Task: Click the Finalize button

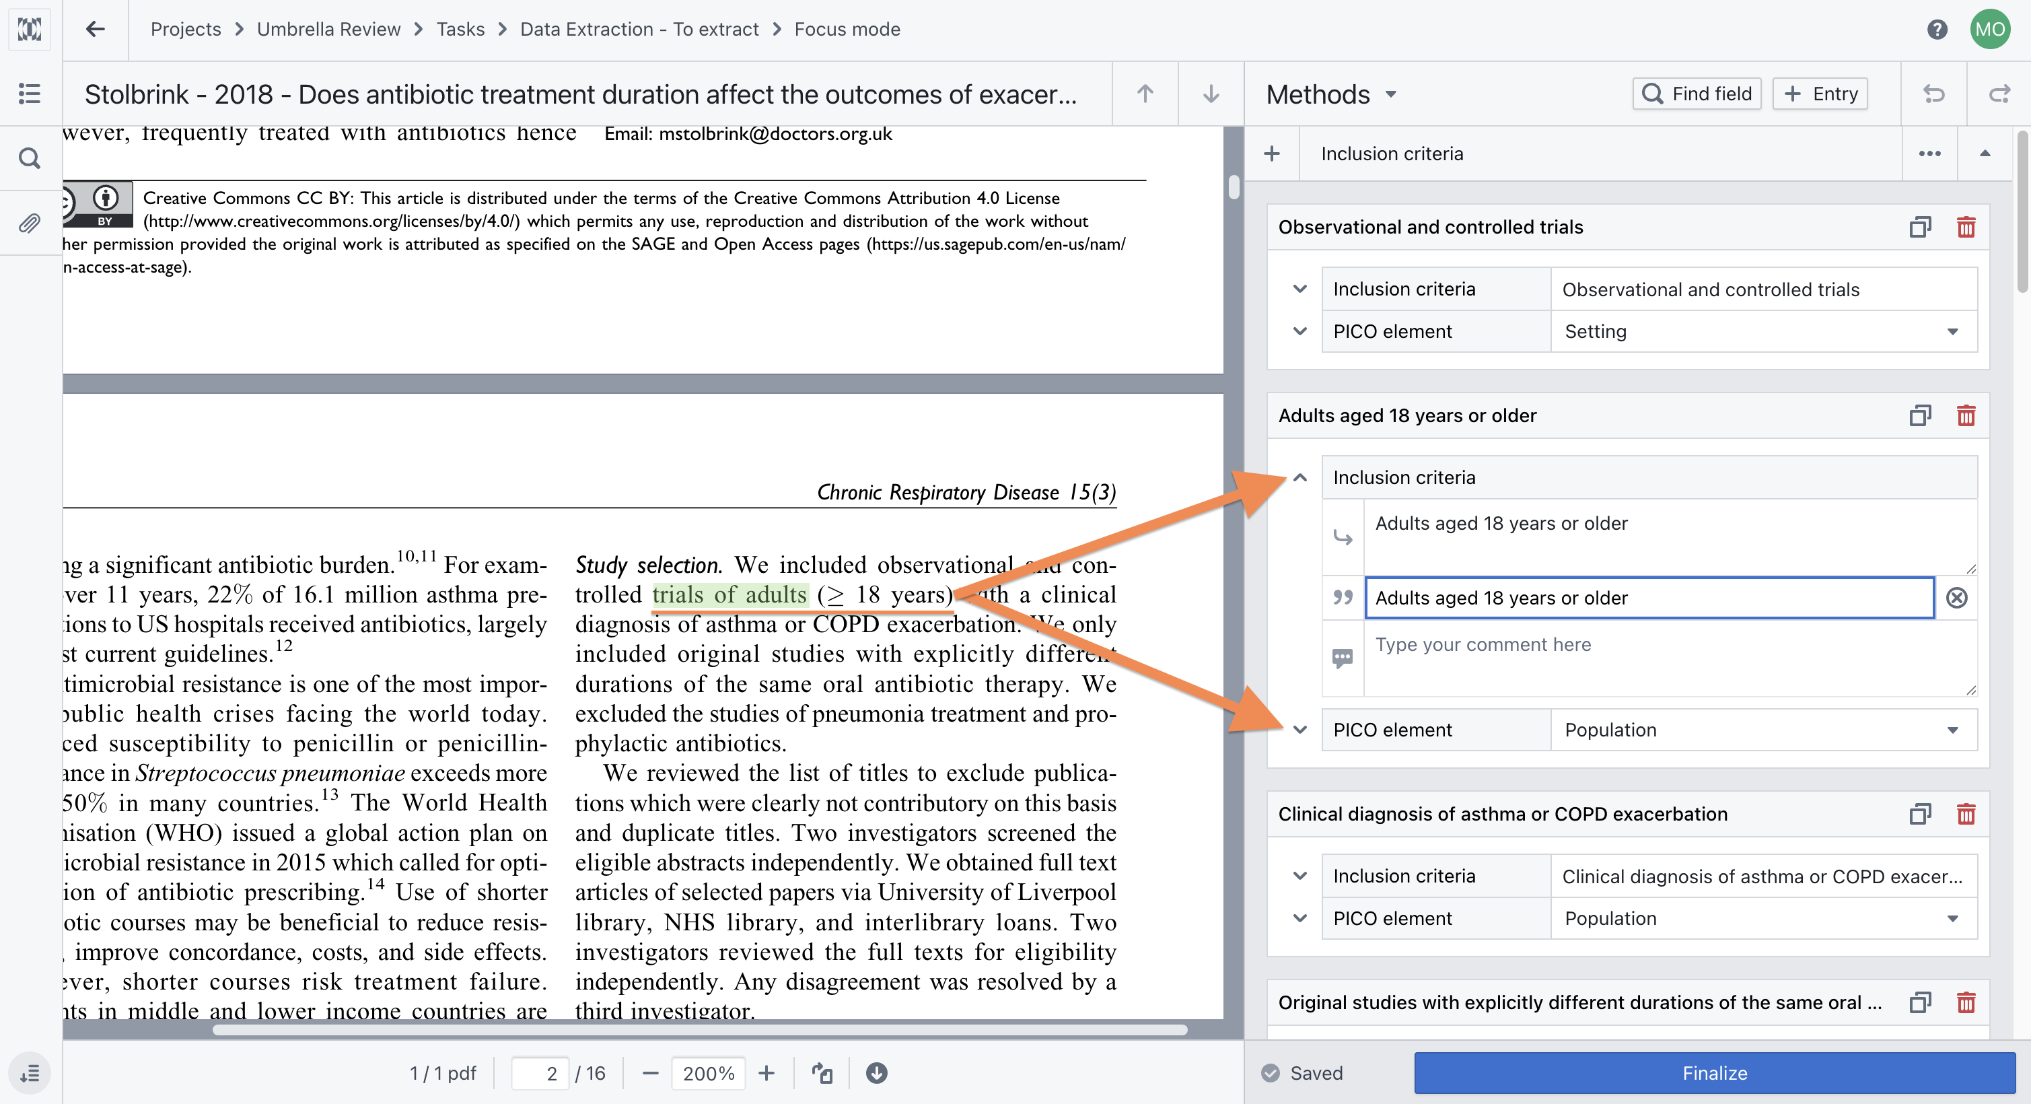Action: click(1715, 1072)
